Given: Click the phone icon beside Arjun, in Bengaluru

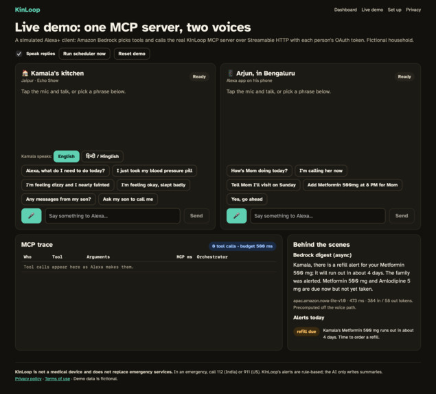Looking at the screenshot, I should click(x=230, y=74).
